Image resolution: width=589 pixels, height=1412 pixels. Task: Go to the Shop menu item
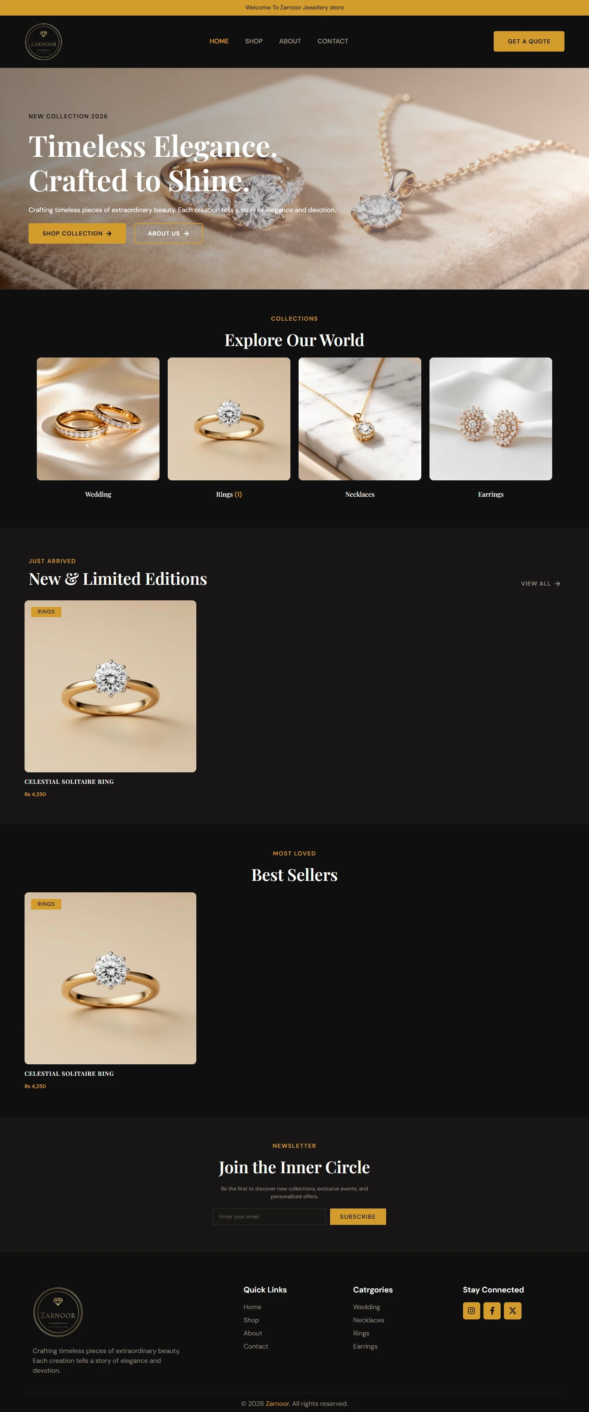click(x=254, y=41)
